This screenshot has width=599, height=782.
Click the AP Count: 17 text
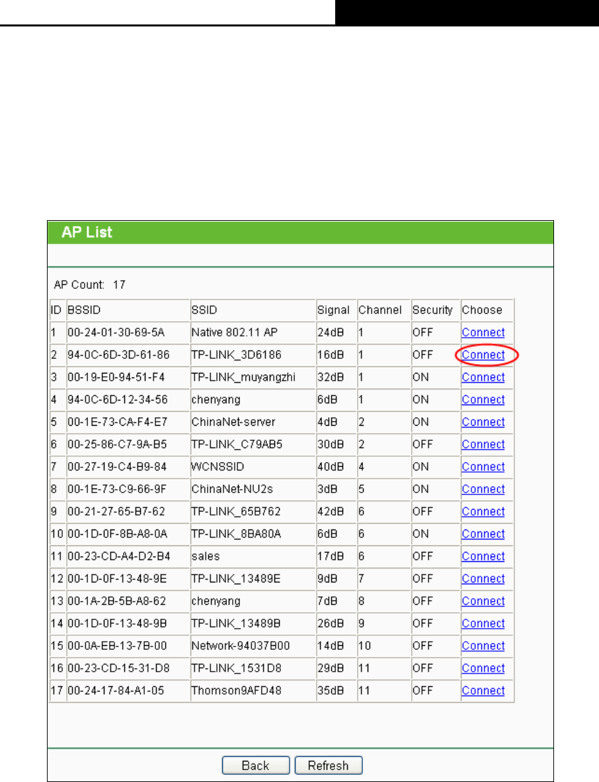[90, 285]
